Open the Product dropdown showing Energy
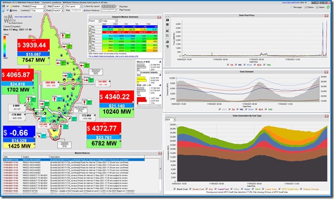Image resolution: width=334 pixels, height=199 pixels. click(x=38, y=7)
